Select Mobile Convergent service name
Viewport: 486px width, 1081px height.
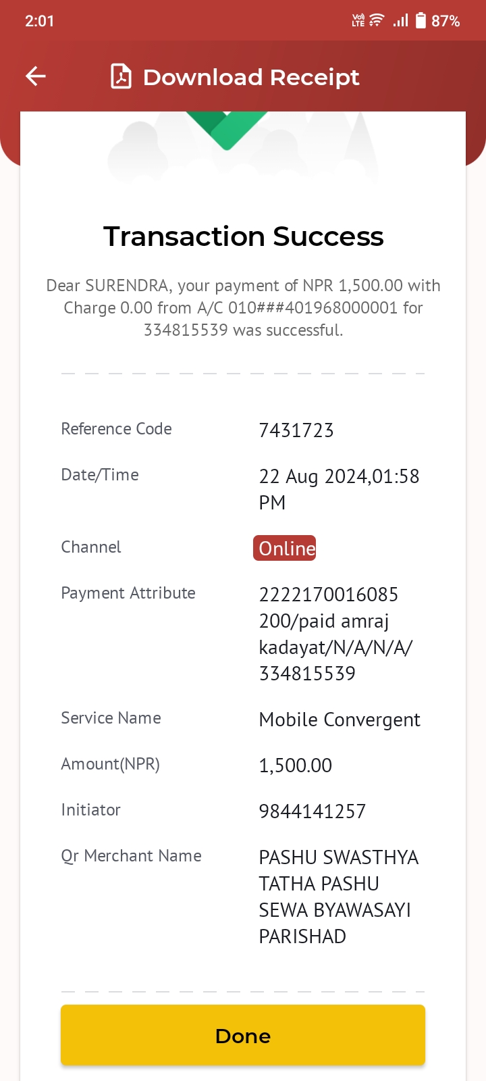(340, 720)
